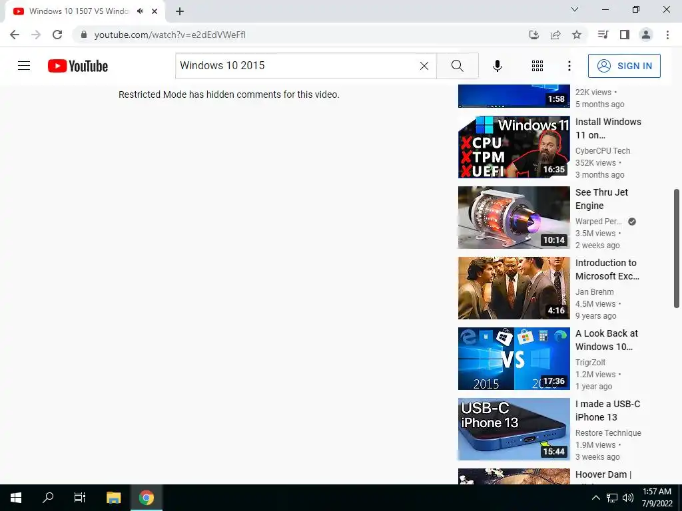
Task: Click the Jan Brehm channel name
Action: coord(595,292)
